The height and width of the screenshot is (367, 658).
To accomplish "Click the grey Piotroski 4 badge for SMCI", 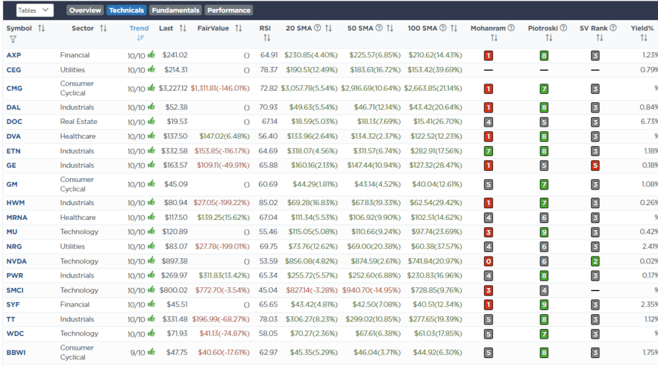I will [544, 290].
